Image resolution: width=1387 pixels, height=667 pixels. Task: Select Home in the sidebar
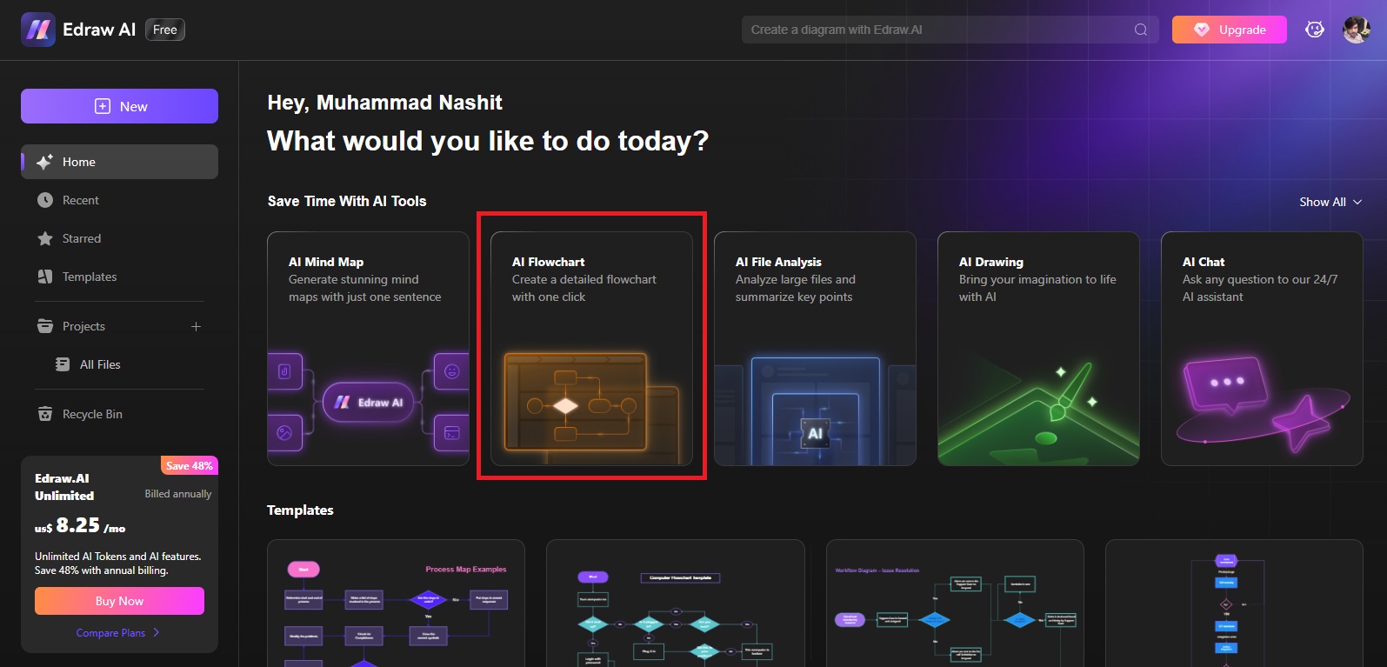119,162
